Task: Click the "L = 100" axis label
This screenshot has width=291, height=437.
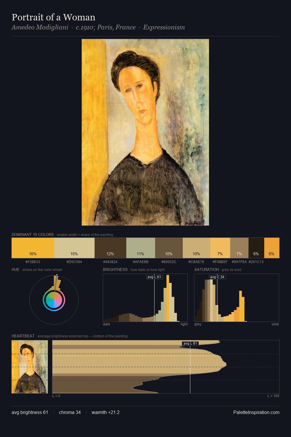Action: tap(273, 396)
